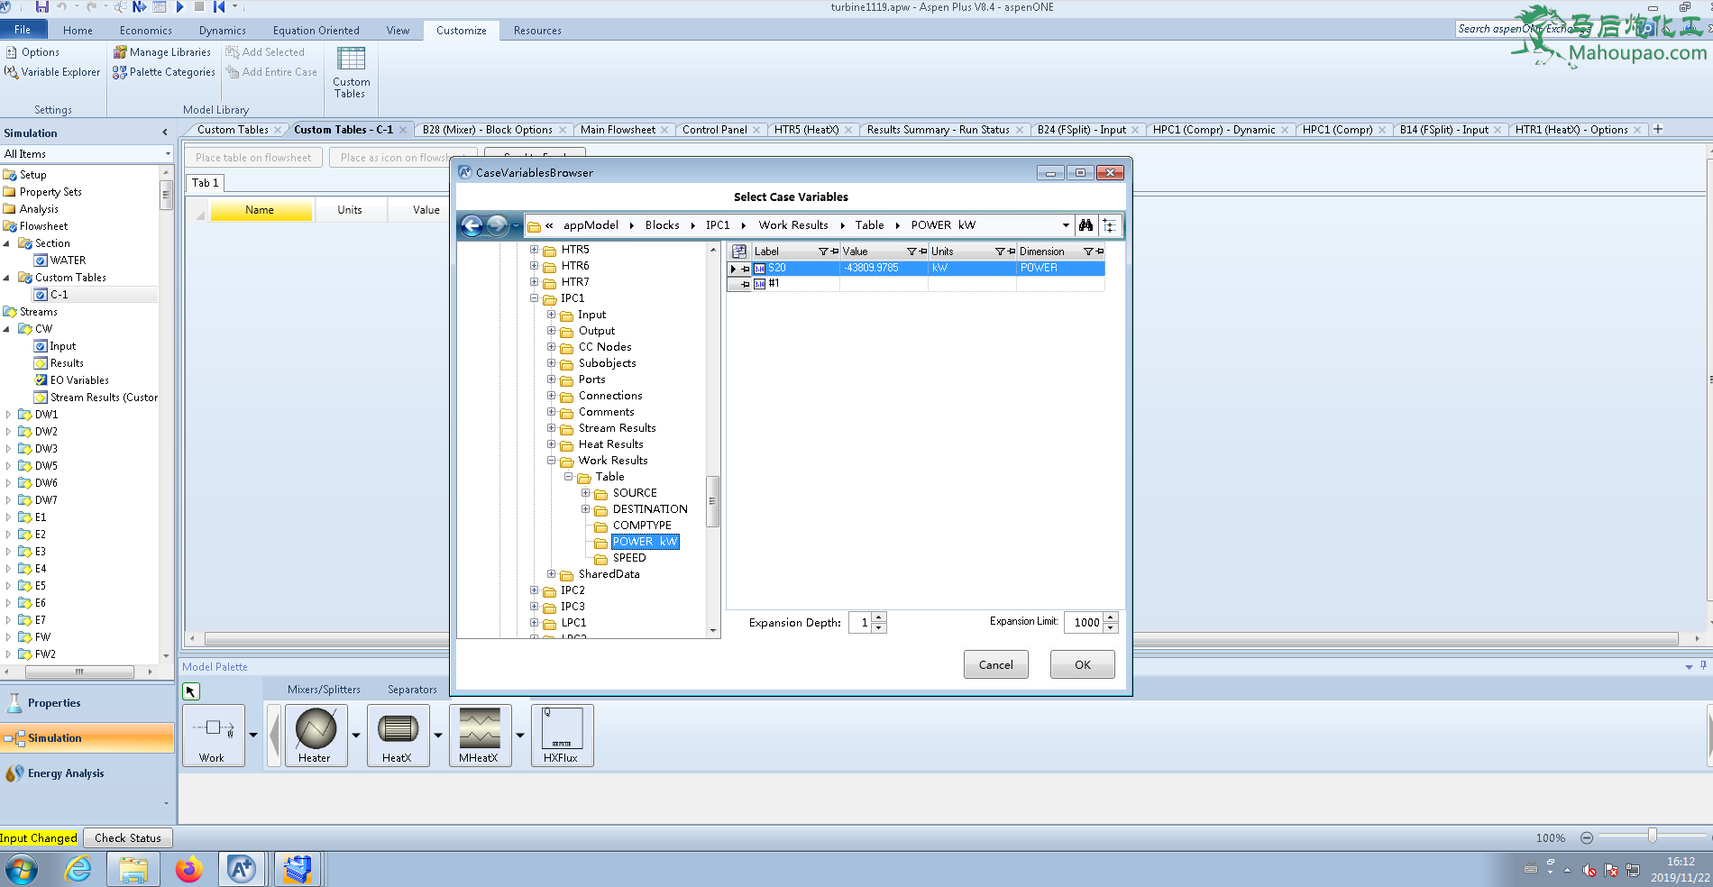The image size is (1713, 887).
Task: Select the S20 row in variables table
Action: tap(916, 268)
